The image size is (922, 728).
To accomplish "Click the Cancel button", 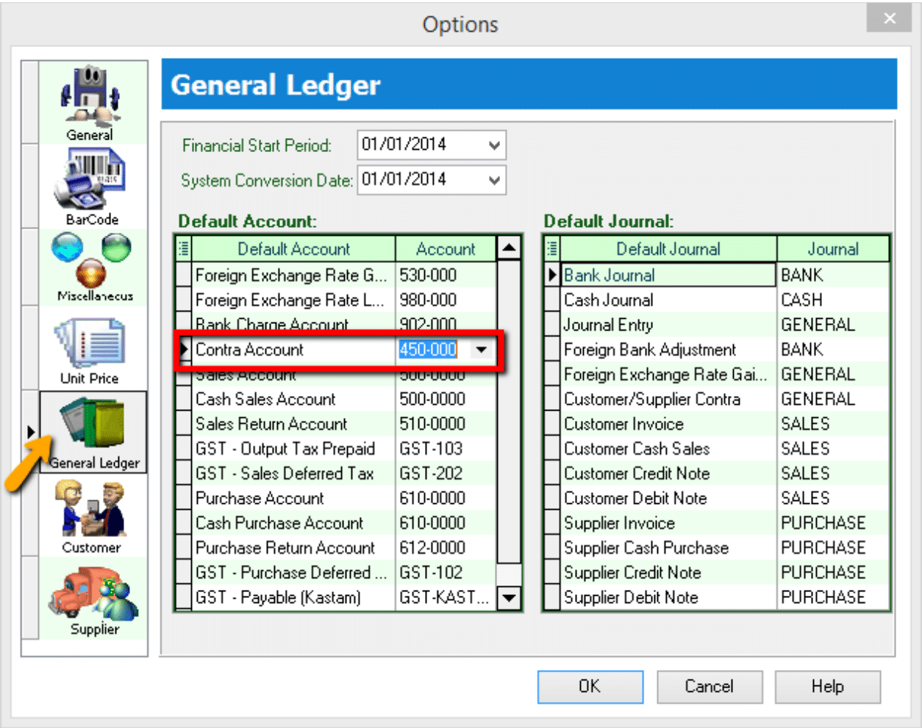I will coord(708,687).
